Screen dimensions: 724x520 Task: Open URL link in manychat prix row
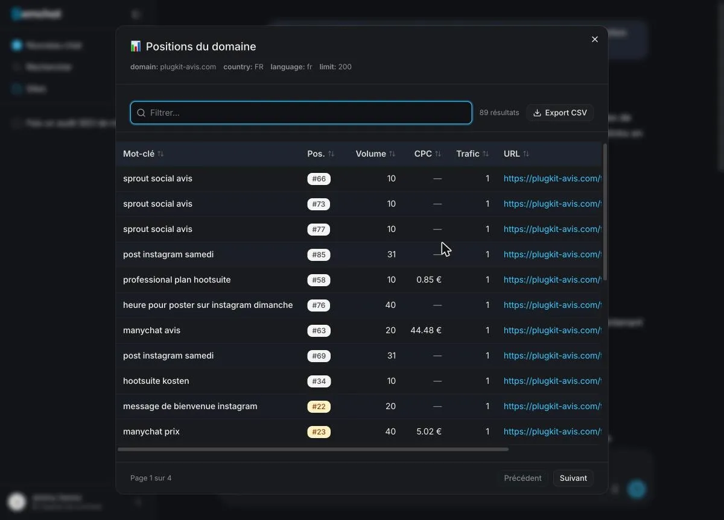(553, 431)
